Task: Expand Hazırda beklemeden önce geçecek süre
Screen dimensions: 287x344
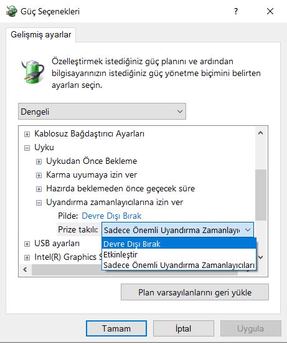Action: (39, 189)
